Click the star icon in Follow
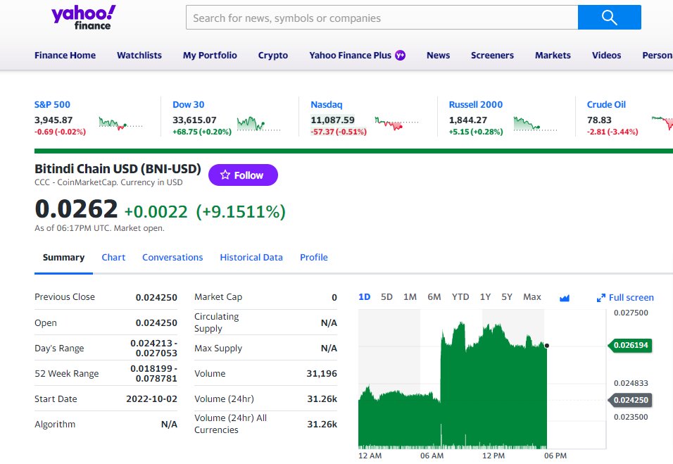This screenshot has width=673, height=464. [225, 175]
